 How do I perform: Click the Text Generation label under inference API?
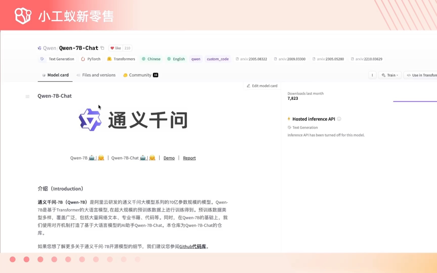tap(305, 127)
